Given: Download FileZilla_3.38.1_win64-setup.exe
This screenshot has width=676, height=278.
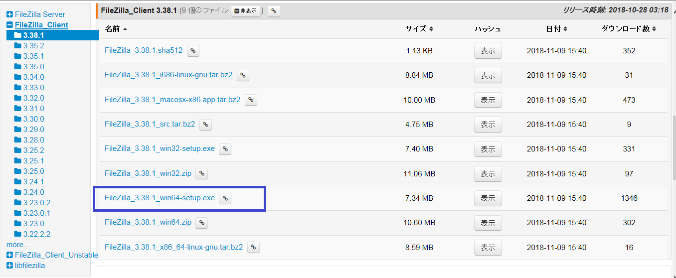Looking at the screenshot, I should tap(160, 198).
